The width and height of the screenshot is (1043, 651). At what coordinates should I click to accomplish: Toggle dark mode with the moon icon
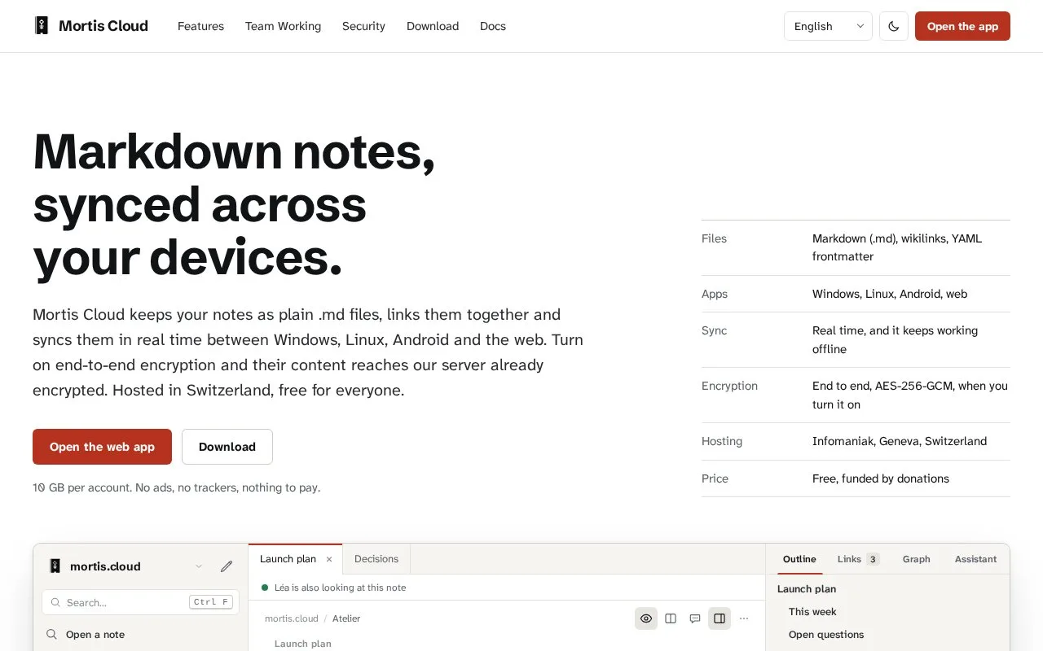tap(894, 26)
